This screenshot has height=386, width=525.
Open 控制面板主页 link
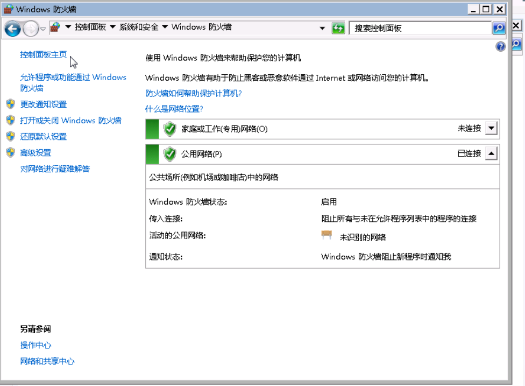coord(43,54)
